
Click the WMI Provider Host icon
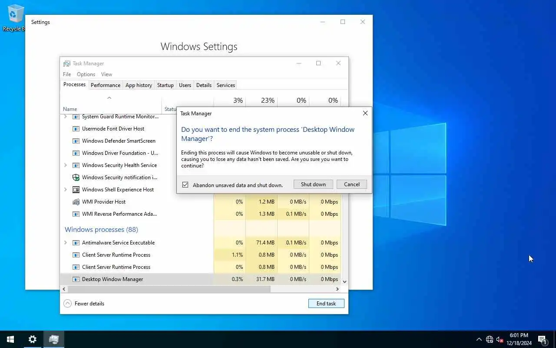pos(76,202)
